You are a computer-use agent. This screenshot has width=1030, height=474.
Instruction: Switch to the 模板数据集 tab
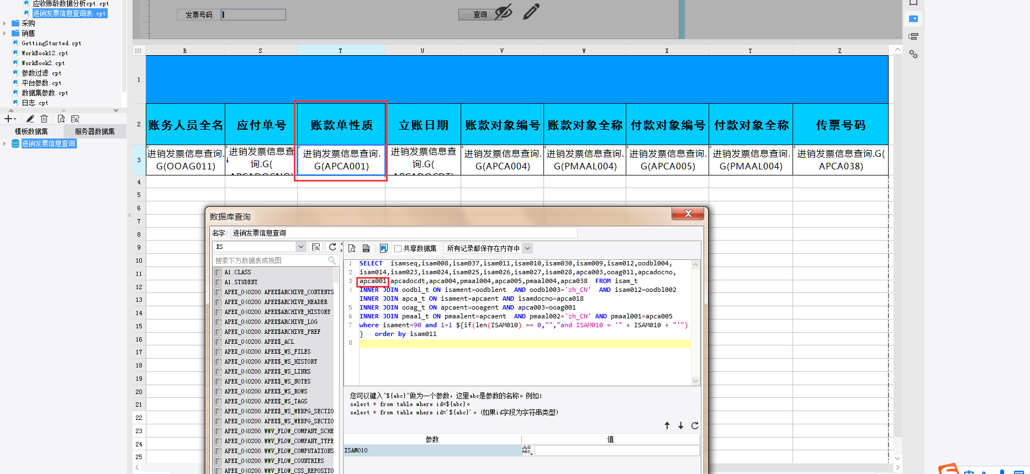(x=31, y=131)
